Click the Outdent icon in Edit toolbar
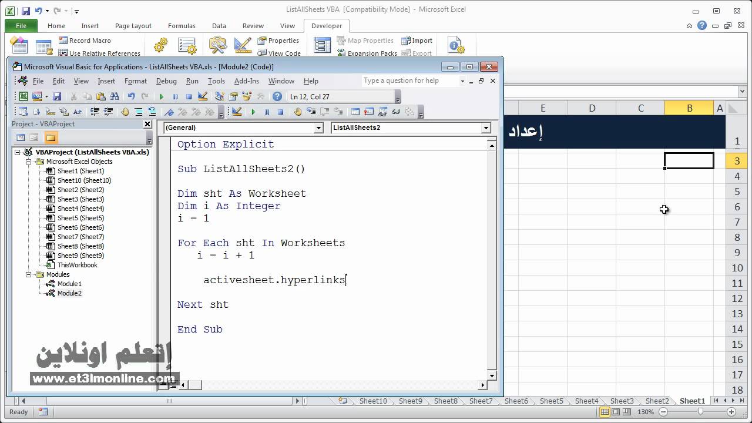The height and width of the screenshot is (423, 752). (108, 112)
